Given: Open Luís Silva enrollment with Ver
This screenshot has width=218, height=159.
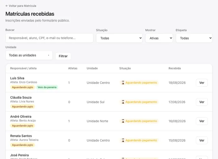Looking at the screenshot, I should coord(202,83).
